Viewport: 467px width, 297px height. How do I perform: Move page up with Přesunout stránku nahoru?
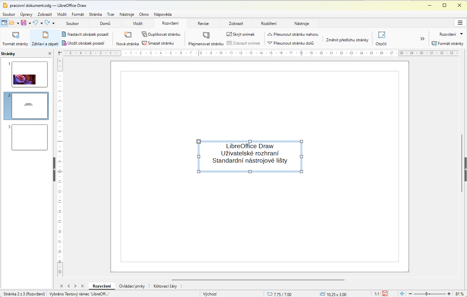(293, 34)
